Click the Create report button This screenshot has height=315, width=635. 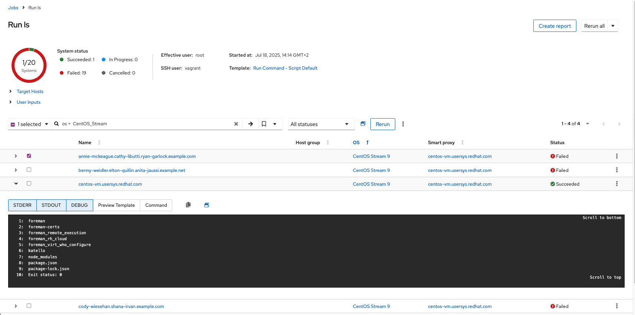point(554,26)
